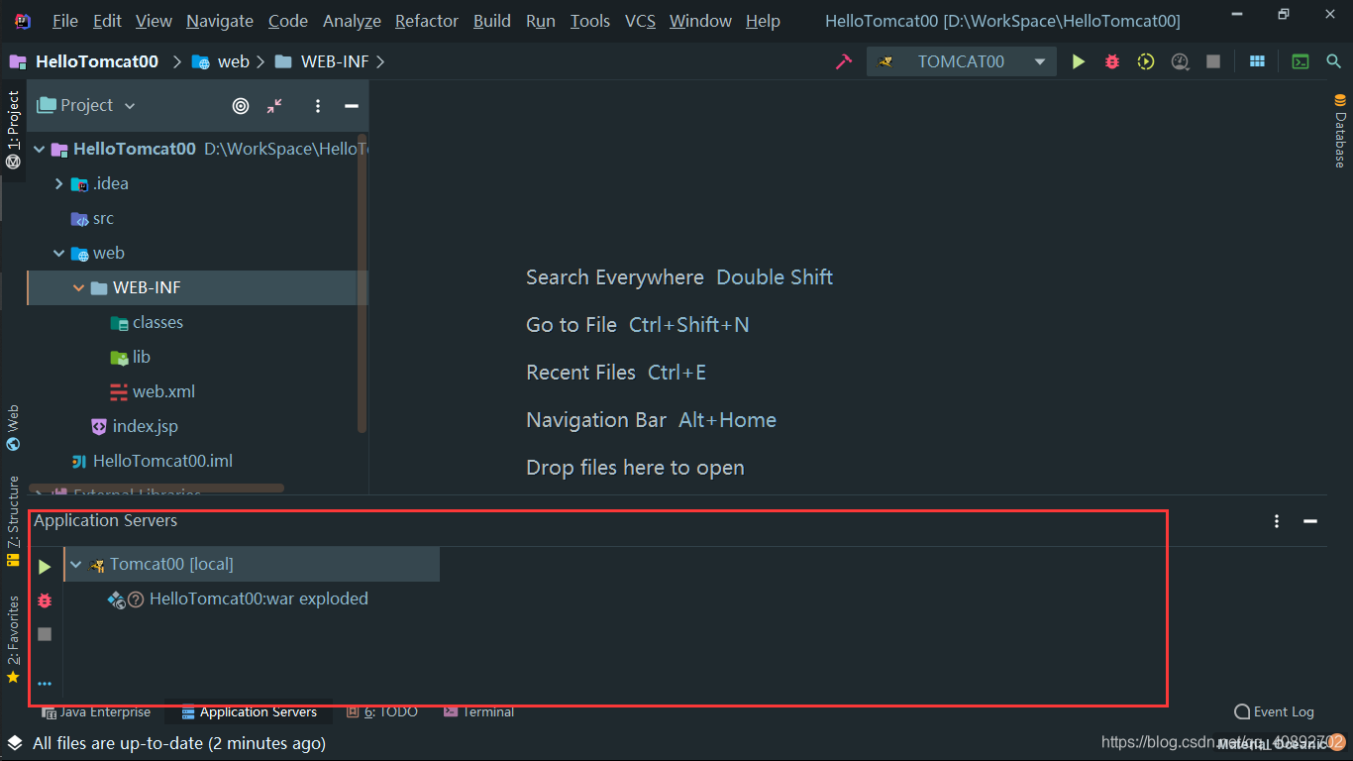Open Application Servers panel three-dot options
This screenshot has width=1353, height=761.
click(x=1277, y=521)
